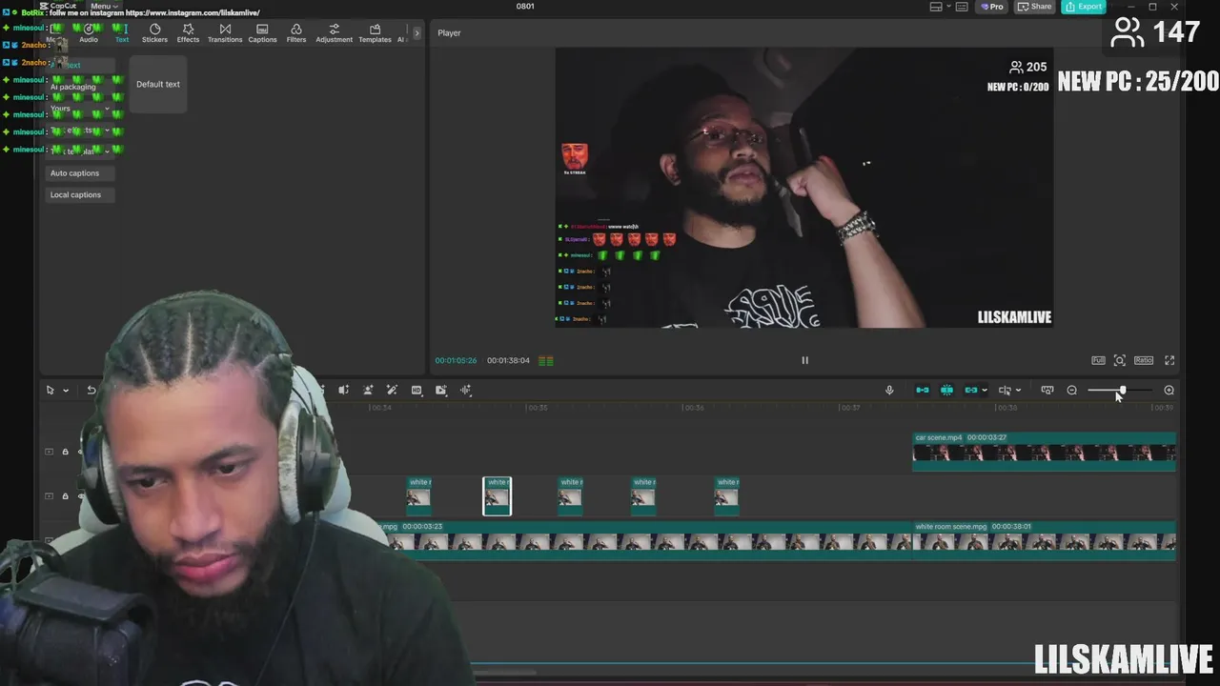The height and width of the screenshot is (686, 1220).
Task: Lock the top video track
Action: 65,452
